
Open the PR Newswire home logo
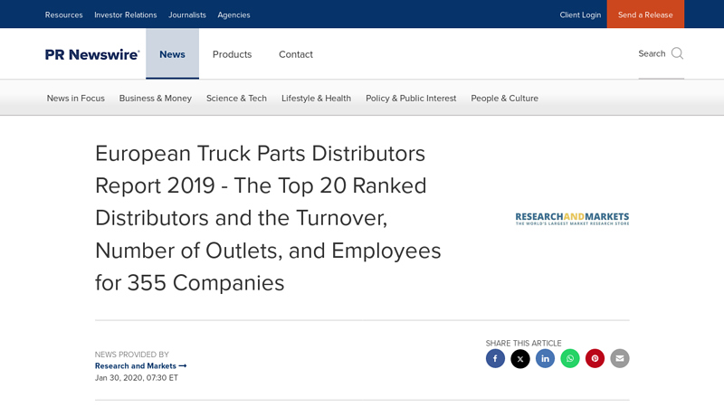click(92, 54)
